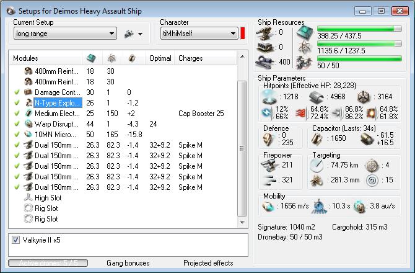The width and height of the screenshot is (415, 273).
Task: Toggle the Warp Disruptor active checkmark
Action: point(17,123)
